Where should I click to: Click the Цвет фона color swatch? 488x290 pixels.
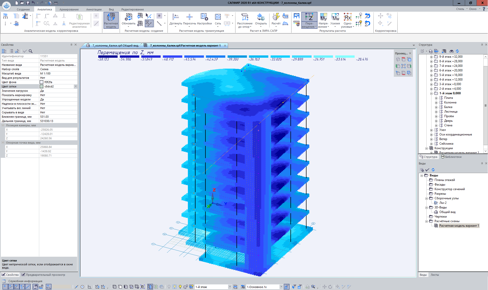(41, 82)
